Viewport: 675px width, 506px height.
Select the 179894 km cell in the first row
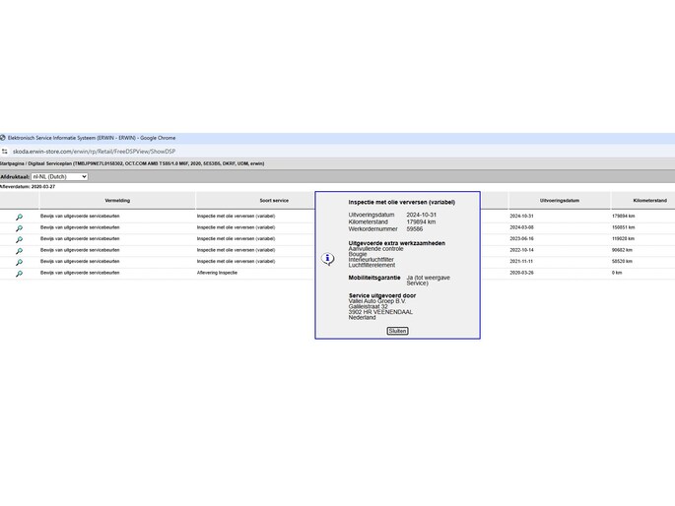click(624, 216)
